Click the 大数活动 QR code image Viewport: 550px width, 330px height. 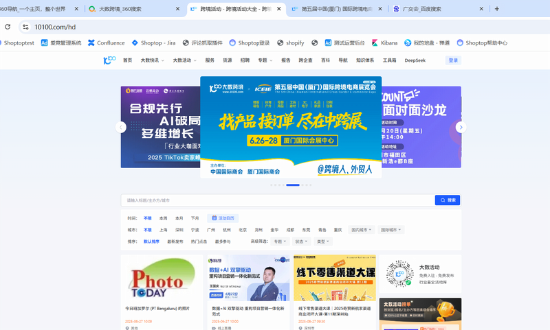coord(400,274)
